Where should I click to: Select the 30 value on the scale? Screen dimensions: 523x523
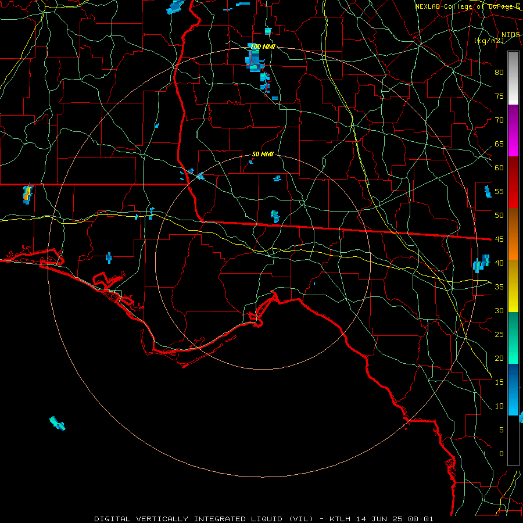[x=499, y=310]
